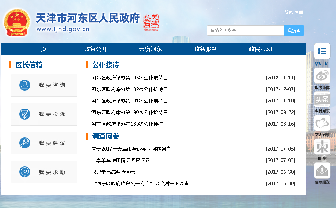This screenshot has height=208, width=336.
Task: Switch language to 繁體
Action: tap(299, 12)
